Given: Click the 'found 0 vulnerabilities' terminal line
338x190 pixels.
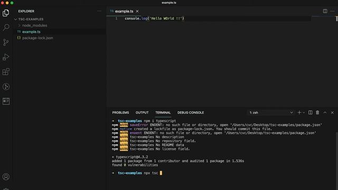Looking at the screenshot, I should 135,165.
